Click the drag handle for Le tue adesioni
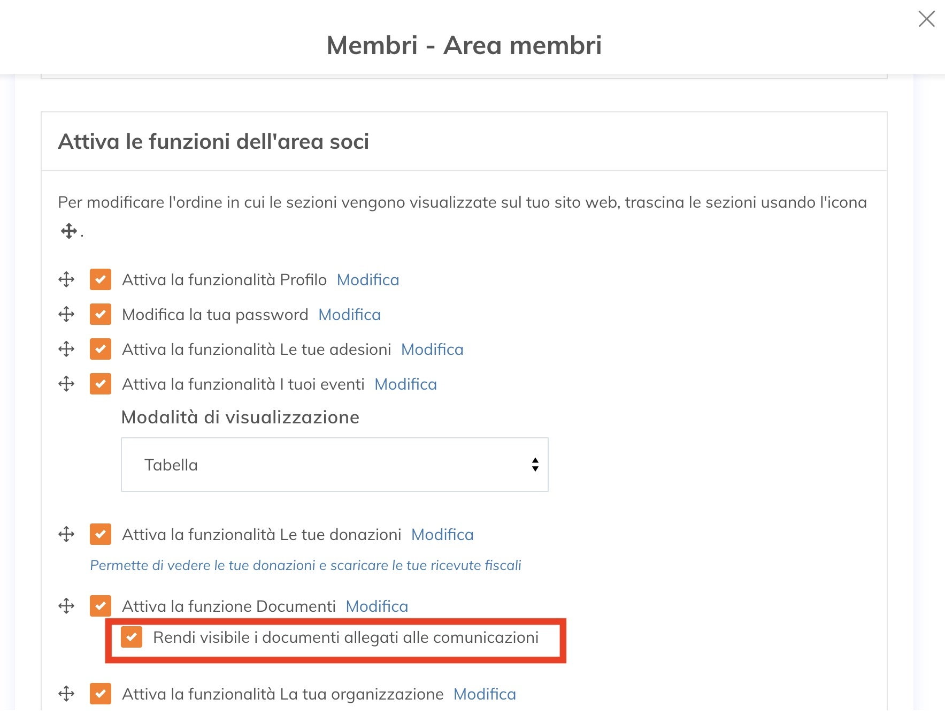This screenshot has height=714, width=945. 66,349
